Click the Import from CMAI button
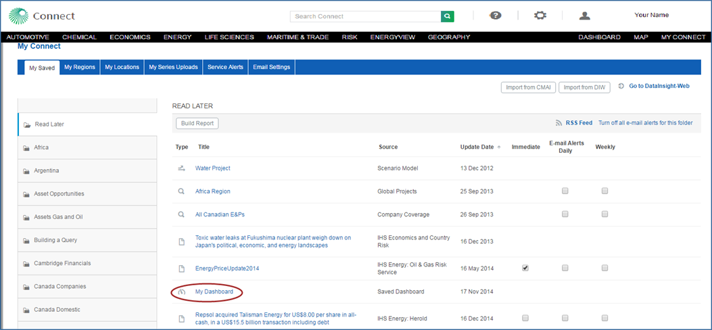The image size is (712, 330). (x=527, y=87)
